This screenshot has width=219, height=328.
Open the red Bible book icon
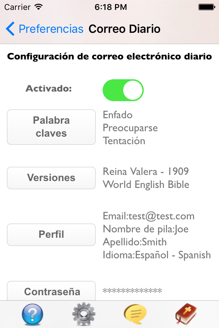[186, 314]
